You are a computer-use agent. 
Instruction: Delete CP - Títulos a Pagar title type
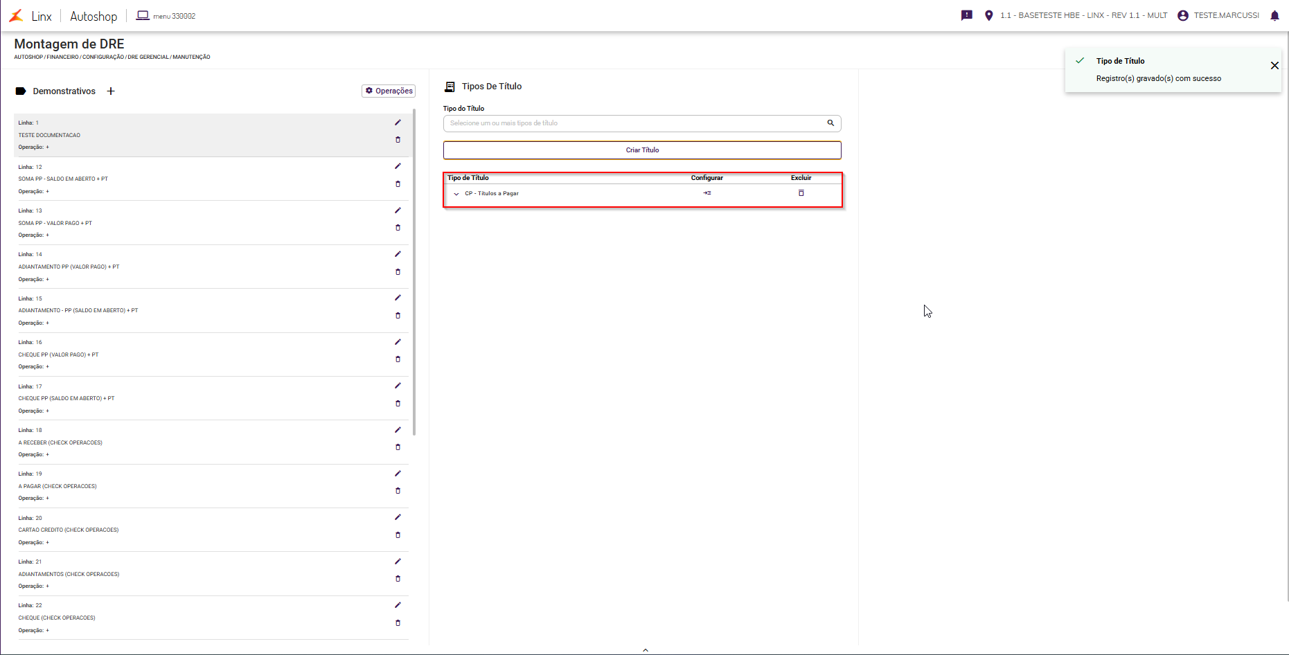[801, 193]
